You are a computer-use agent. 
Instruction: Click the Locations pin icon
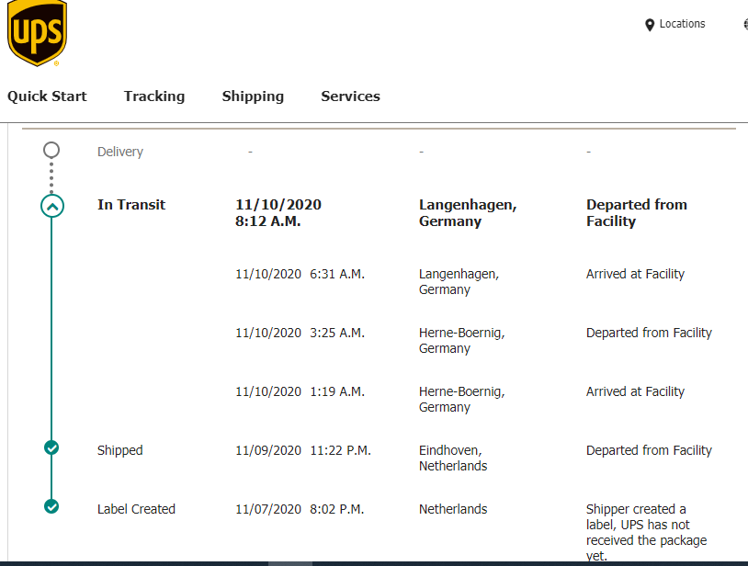(650, 25)
